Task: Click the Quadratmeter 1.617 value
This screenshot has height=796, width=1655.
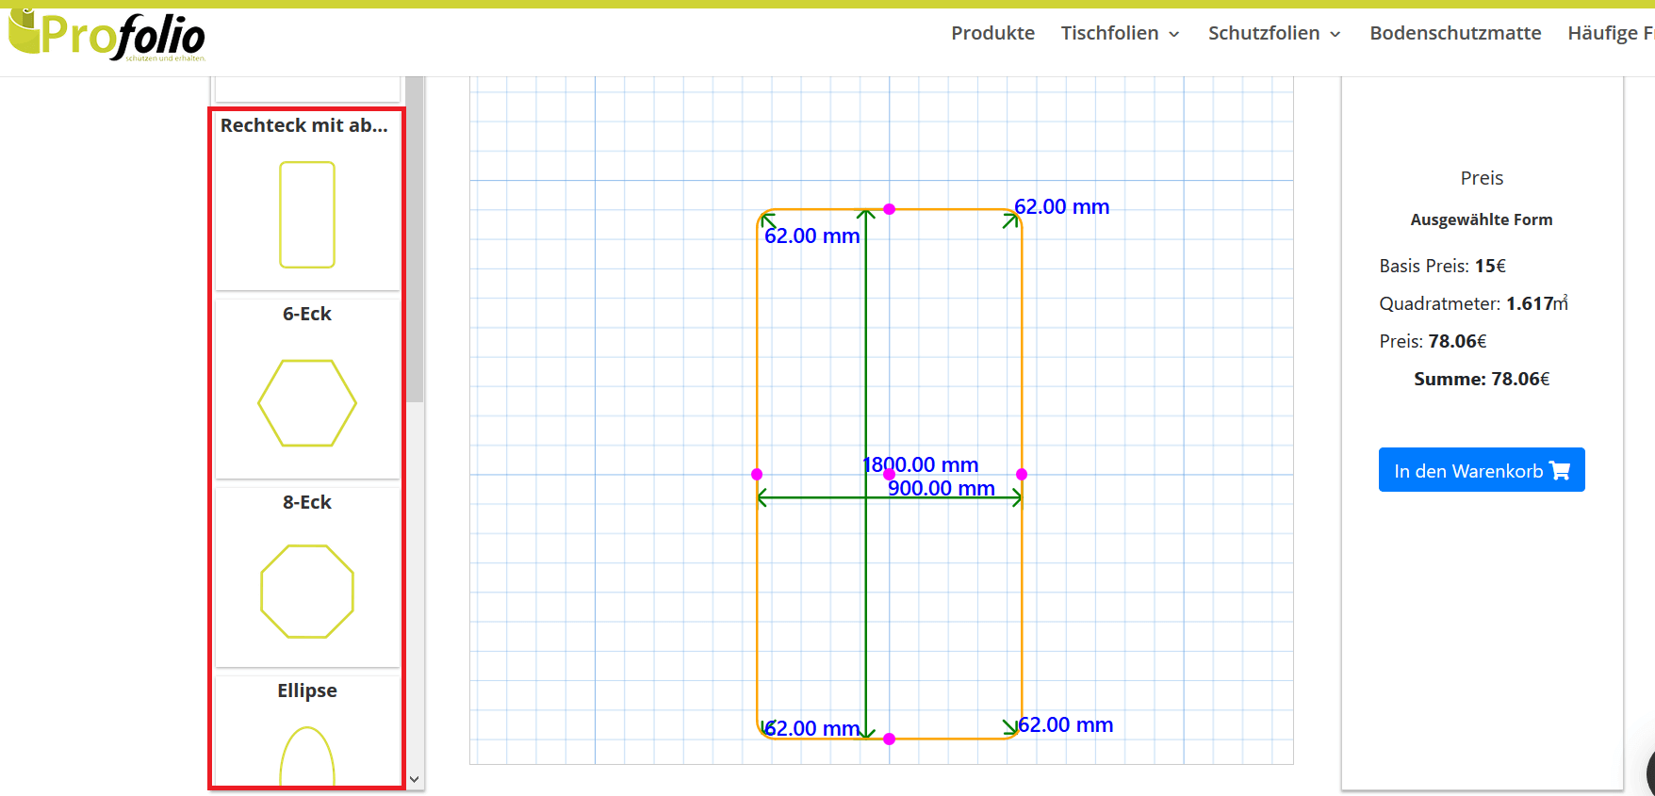Action: point(1531,303)
